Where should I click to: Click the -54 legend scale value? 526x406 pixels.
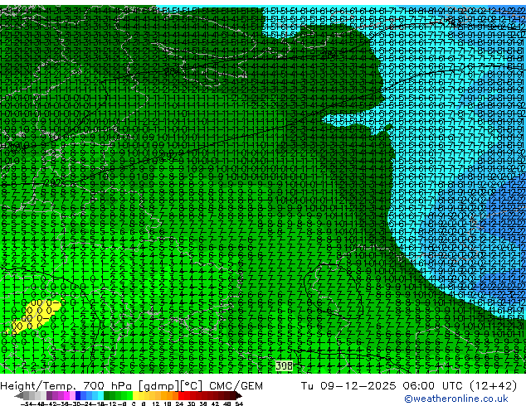[x=27, y=404]
